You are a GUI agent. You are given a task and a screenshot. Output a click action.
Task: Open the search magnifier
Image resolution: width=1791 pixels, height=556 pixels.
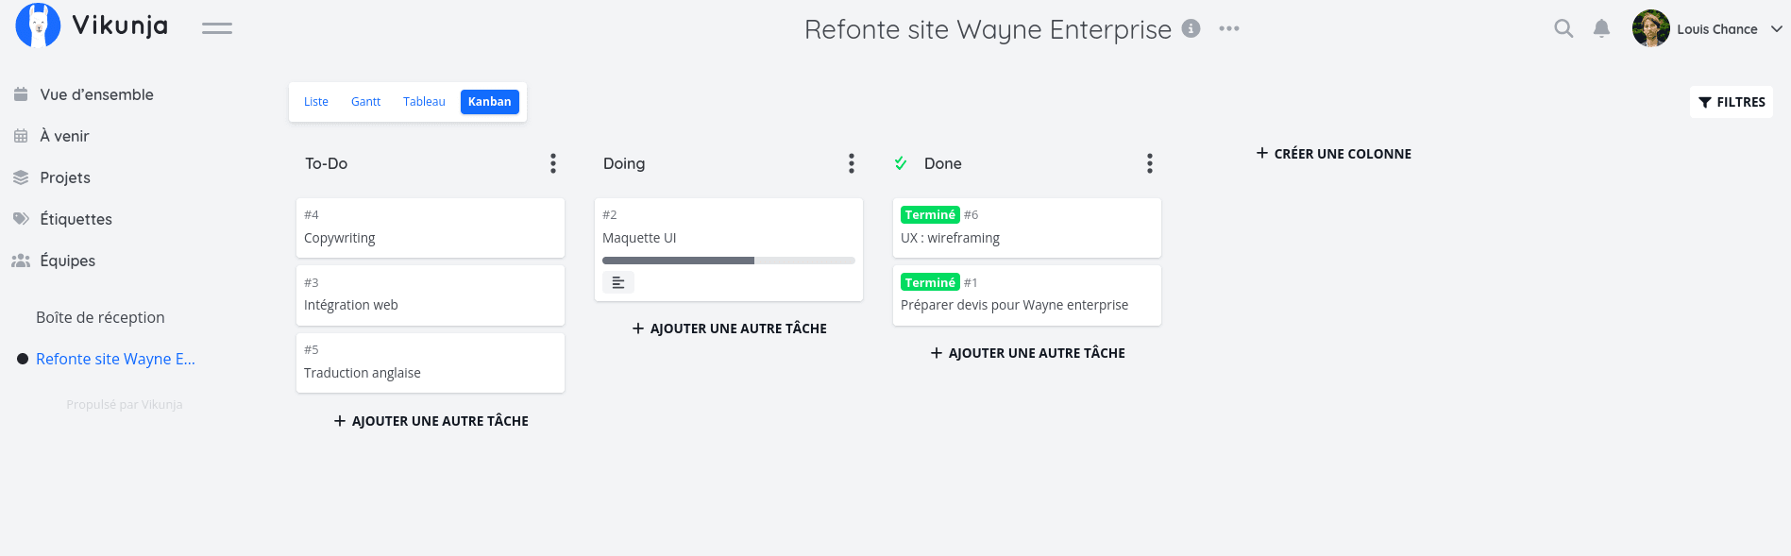point(1563,28)
